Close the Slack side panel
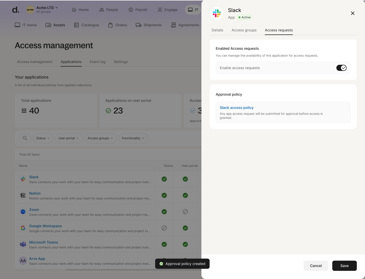Viewport: 365px width, 279px height. click(353, 13)
